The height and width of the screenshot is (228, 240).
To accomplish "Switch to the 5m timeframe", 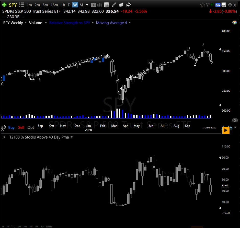I will [x=45, y=5].
